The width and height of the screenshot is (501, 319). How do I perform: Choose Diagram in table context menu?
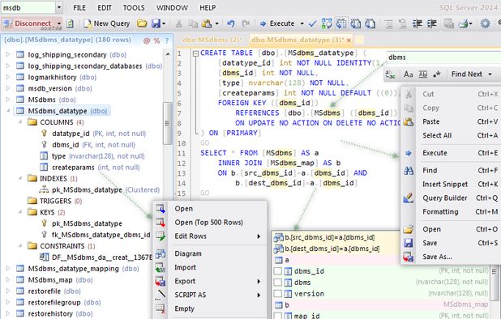(209, 253)
